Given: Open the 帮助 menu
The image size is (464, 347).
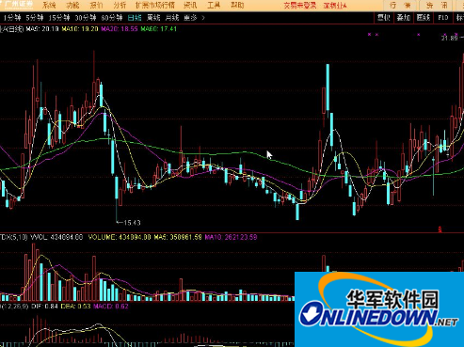Looking at the screenshot, I should [237, 5].
